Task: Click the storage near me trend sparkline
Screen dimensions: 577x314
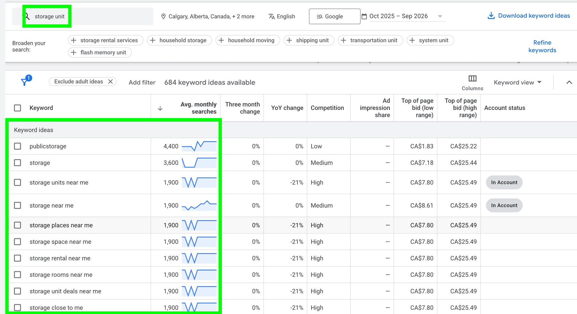Action: click(199, 205)
